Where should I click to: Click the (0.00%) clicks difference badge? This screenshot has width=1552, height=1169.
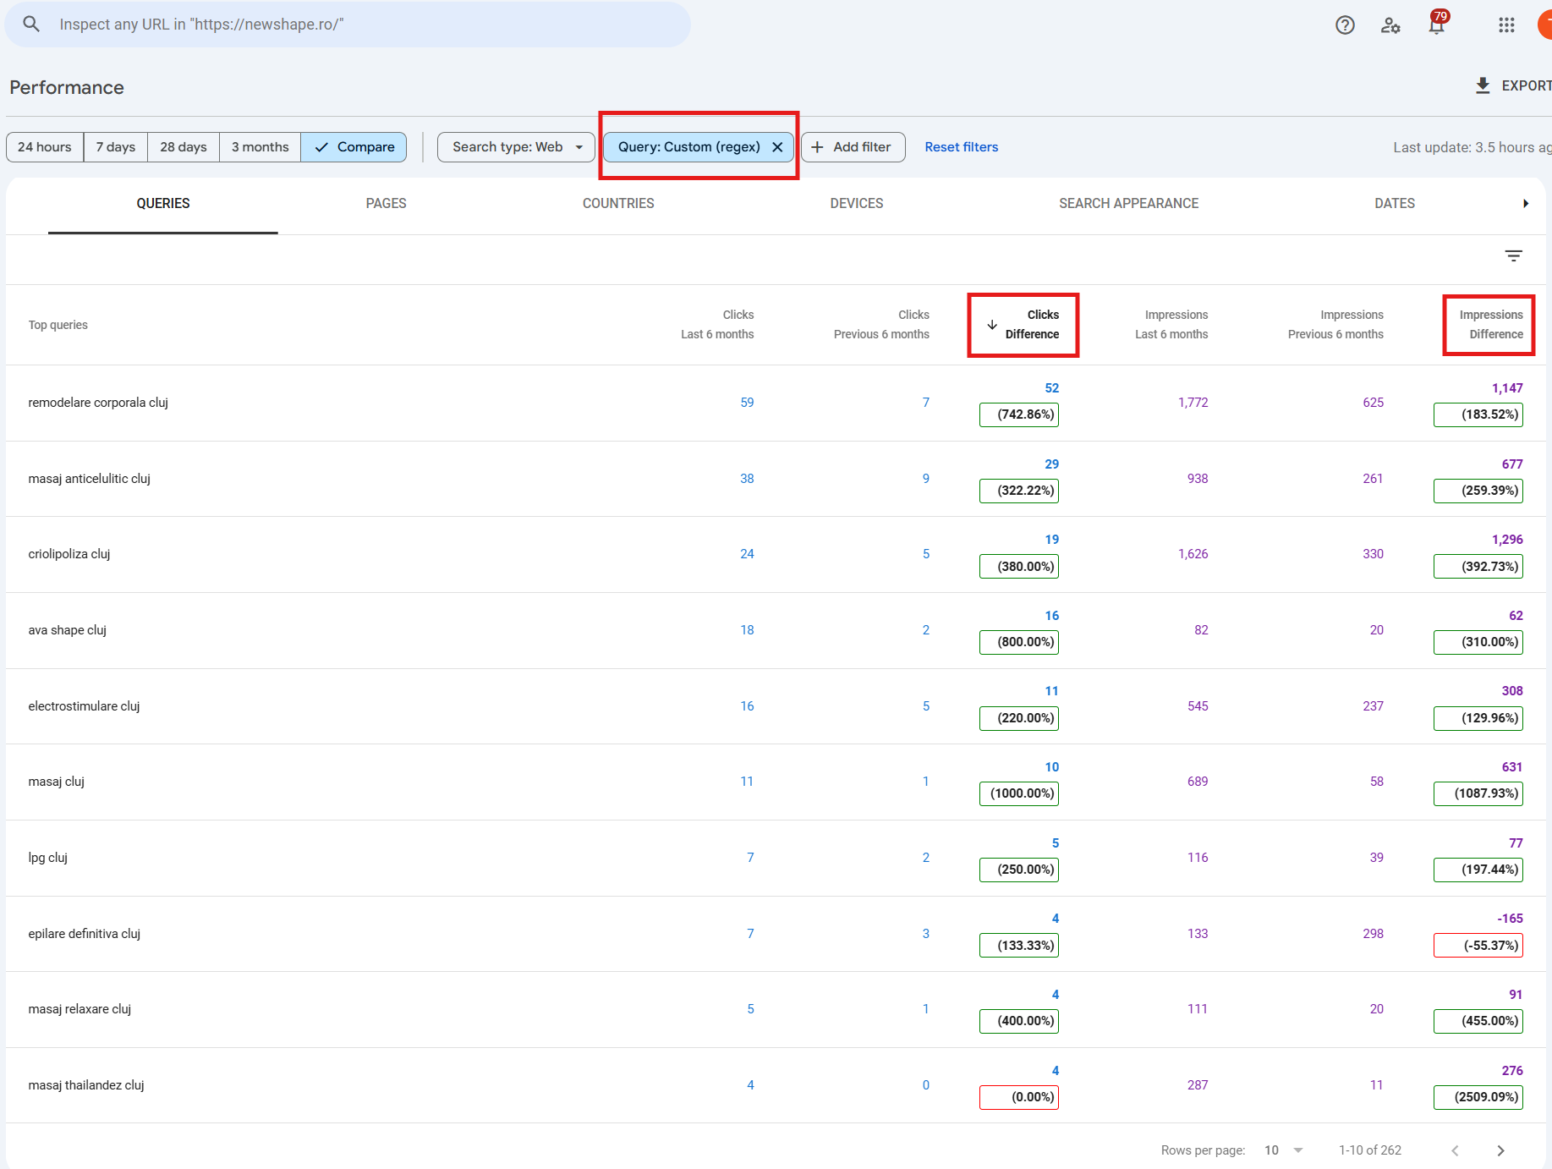(x=1019, y=1097)
